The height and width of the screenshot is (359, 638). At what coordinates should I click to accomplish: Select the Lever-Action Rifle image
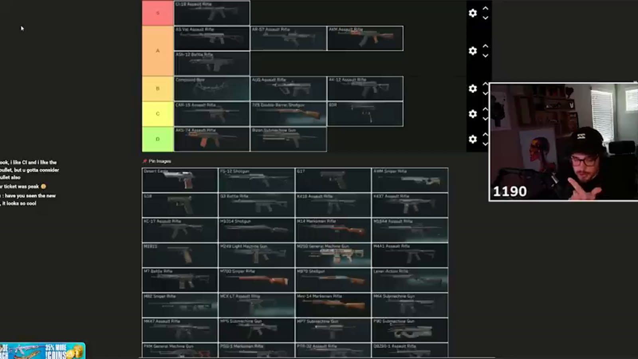click(410, 280)
